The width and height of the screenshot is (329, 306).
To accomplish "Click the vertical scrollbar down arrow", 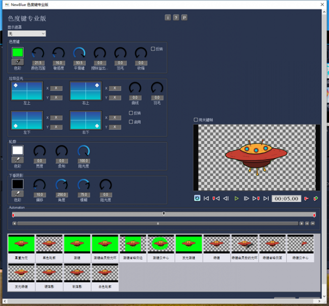I will tap(324, 296).
